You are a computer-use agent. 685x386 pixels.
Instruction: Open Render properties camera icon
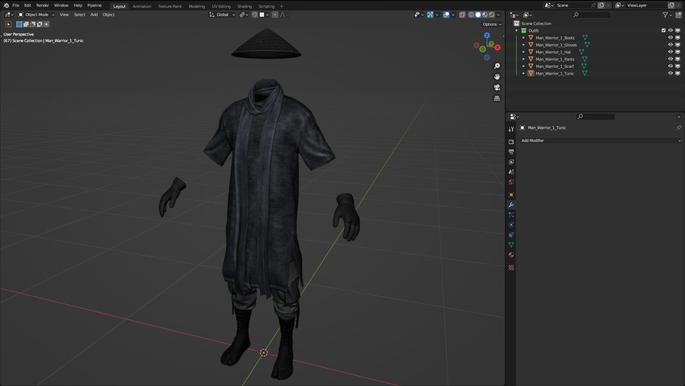[511, 142]
